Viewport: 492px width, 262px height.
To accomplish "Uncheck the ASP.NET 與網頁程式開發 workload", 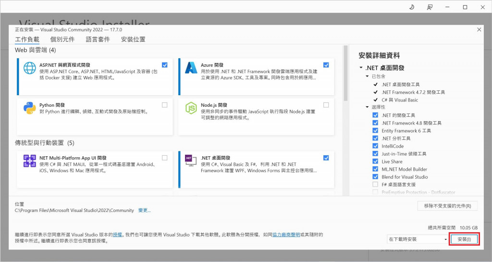I will pyautogui.click(x=164, y=65).
